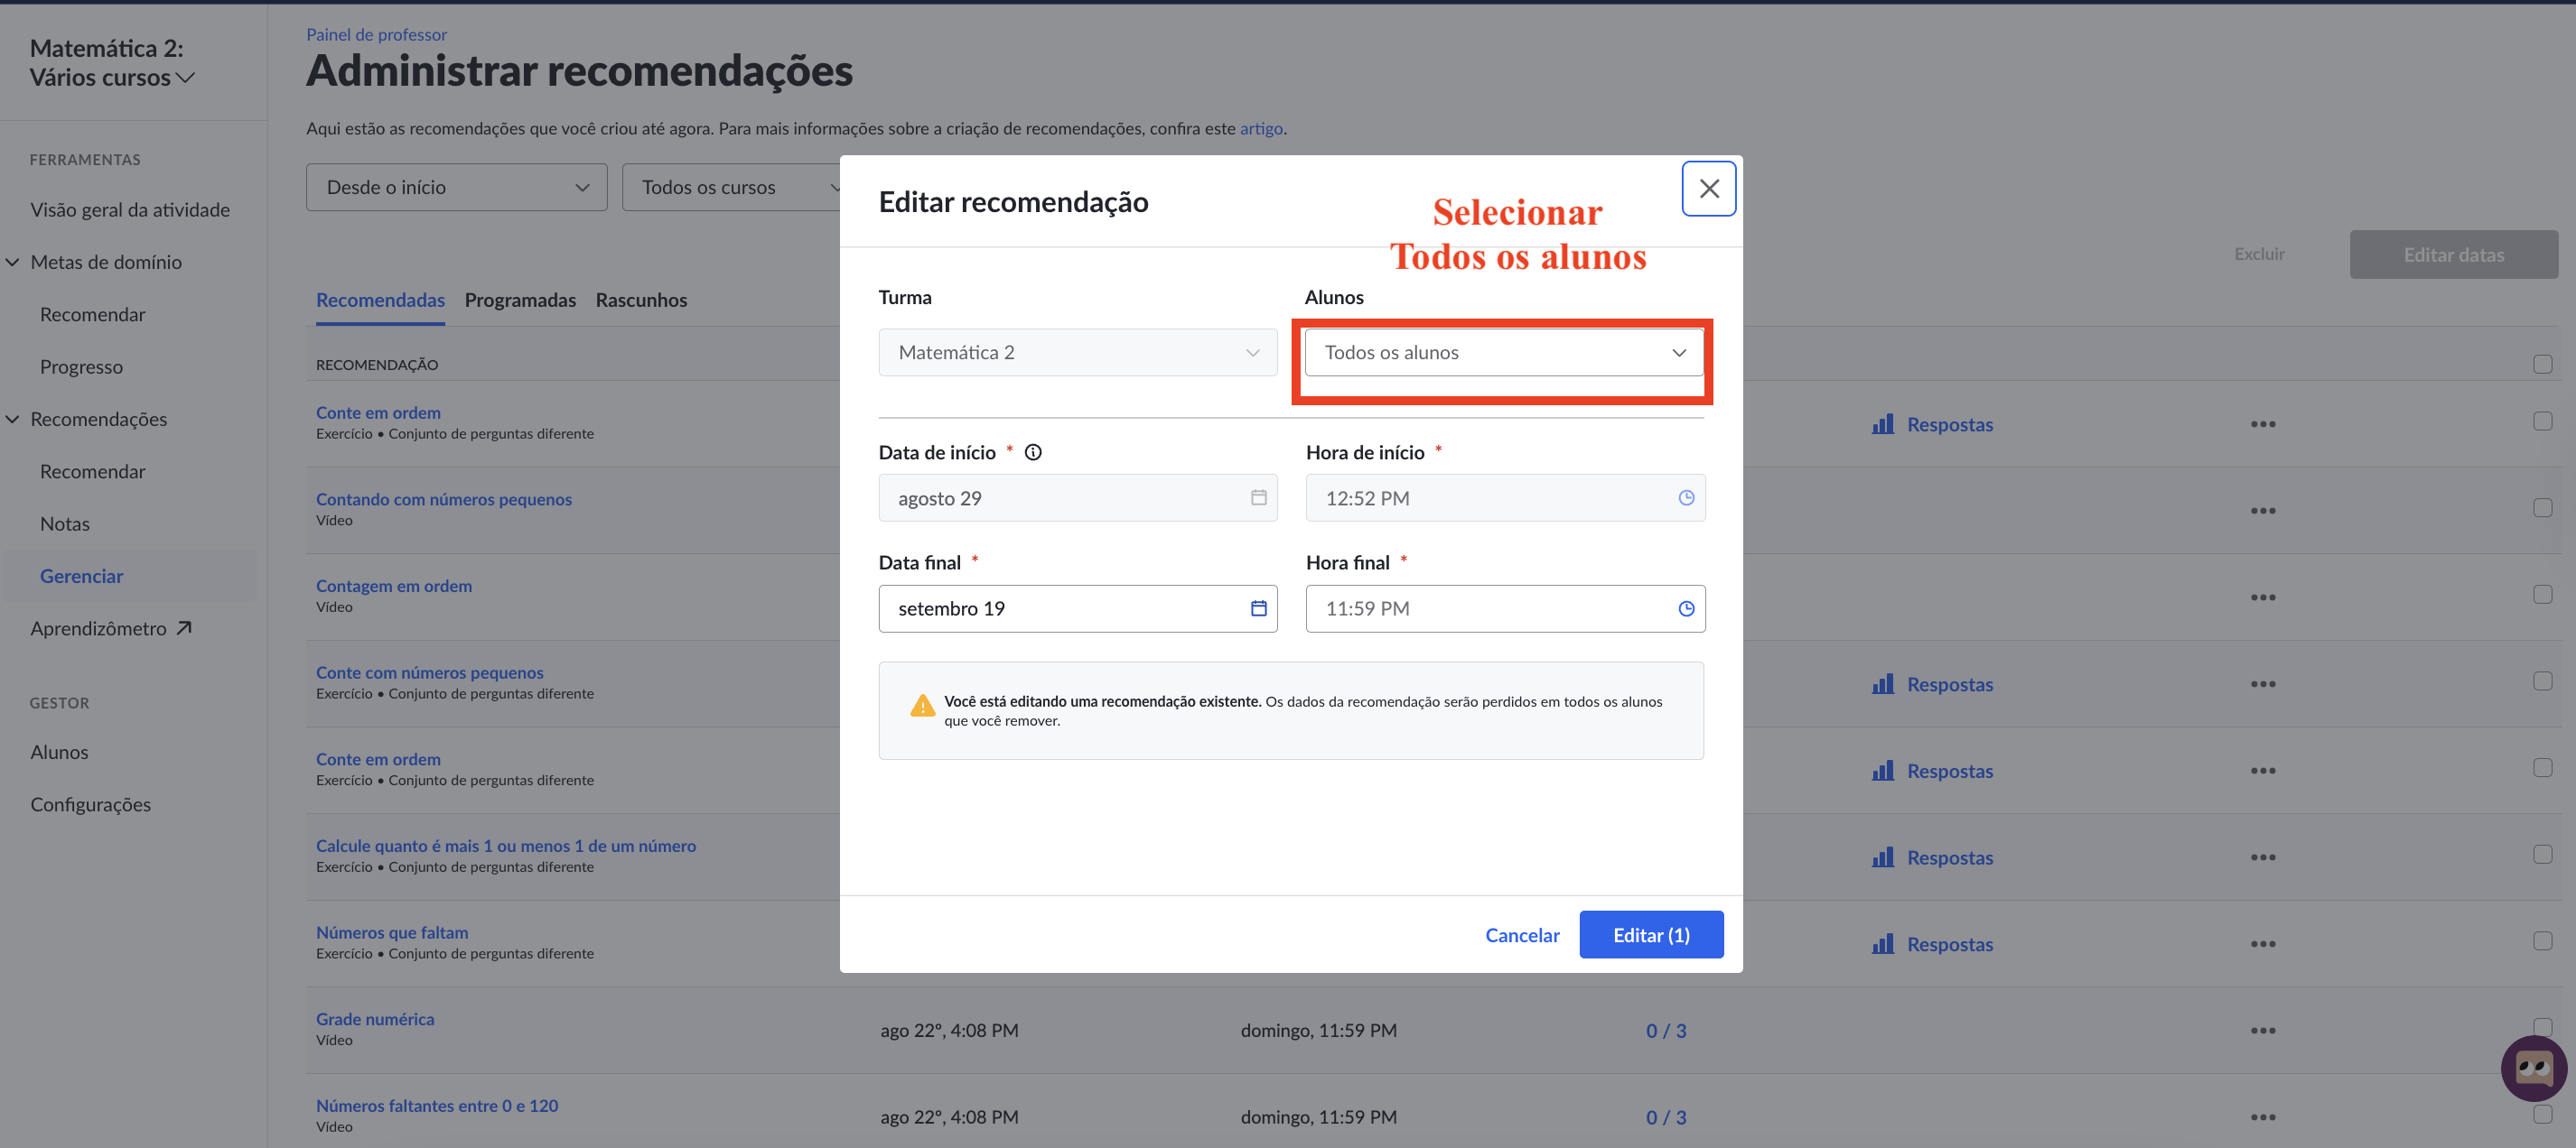This screenshot has width=2576, height=1148.
Task: Click the Editar (1) button
Action: (x=1651, y=935)
